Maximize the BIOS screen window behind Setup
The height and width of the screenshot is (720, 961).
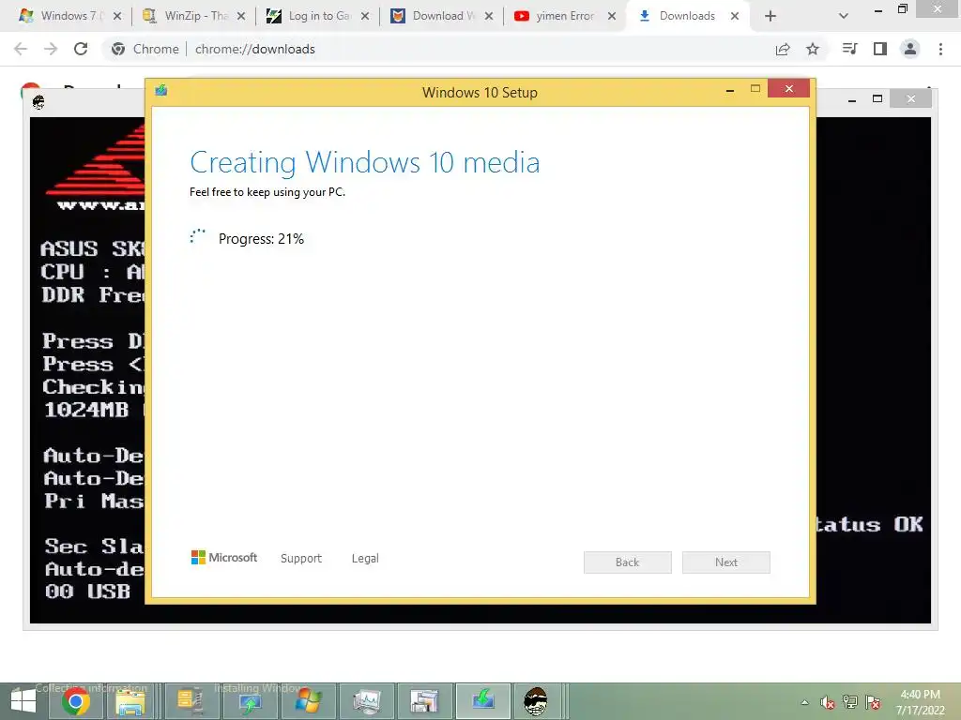877,98
